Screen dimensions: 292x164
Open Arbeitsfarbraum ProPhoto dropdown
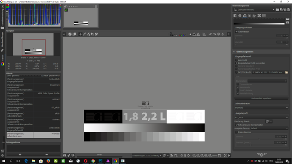[262, 108]
